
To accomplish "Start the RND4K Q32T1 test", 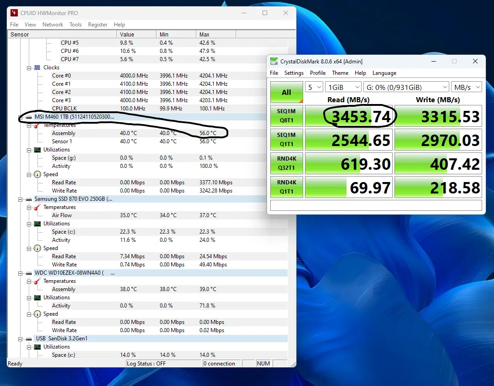I will point(286,164).
